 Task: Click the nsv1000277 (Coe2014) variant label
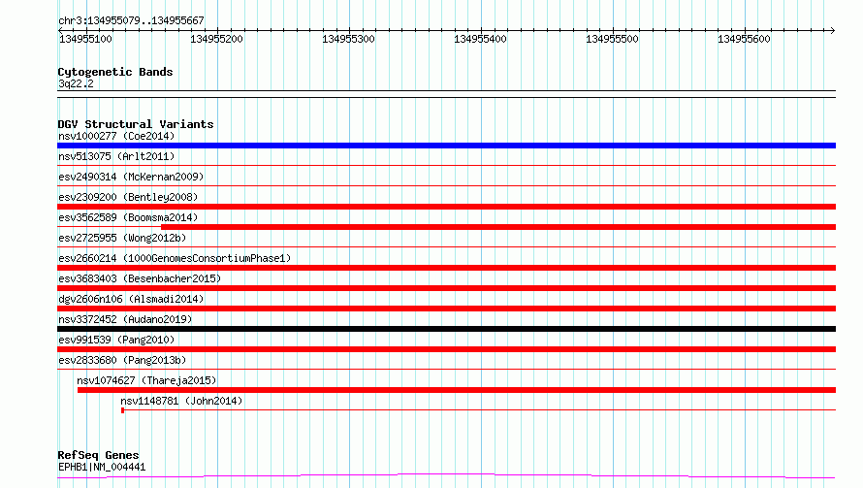[116, 136]
